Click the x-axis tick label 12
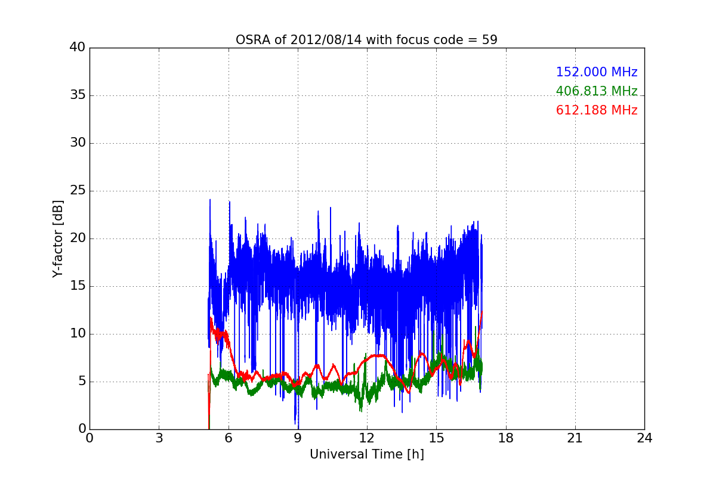 coord(367,438)
